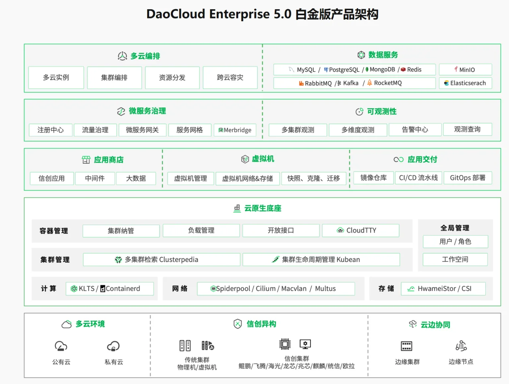Click the 负载管理 box

point(201,230)
